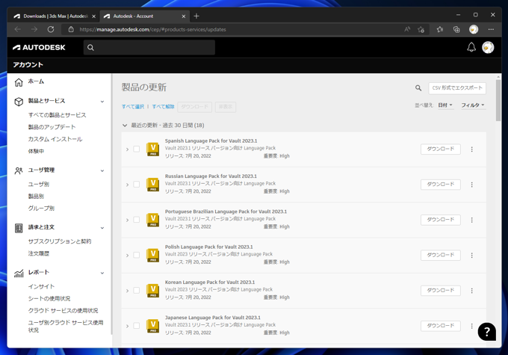Open the notifications bell icon
The image size is (508, 355).
tap(471, 47)
